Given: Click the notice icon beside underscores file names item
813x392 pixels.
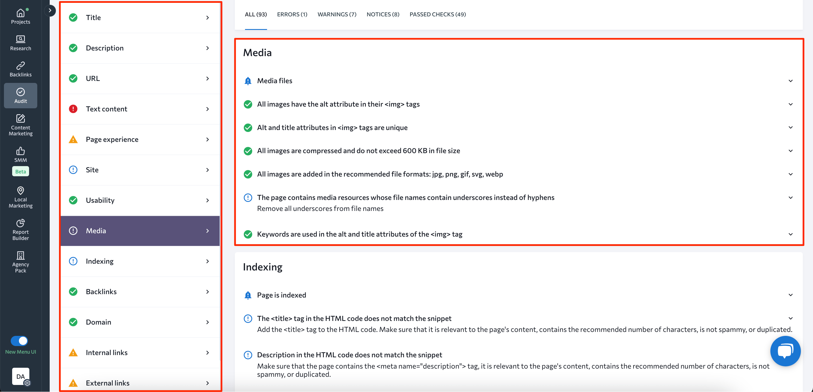Looking at the screenshot, I should [248, 198].
